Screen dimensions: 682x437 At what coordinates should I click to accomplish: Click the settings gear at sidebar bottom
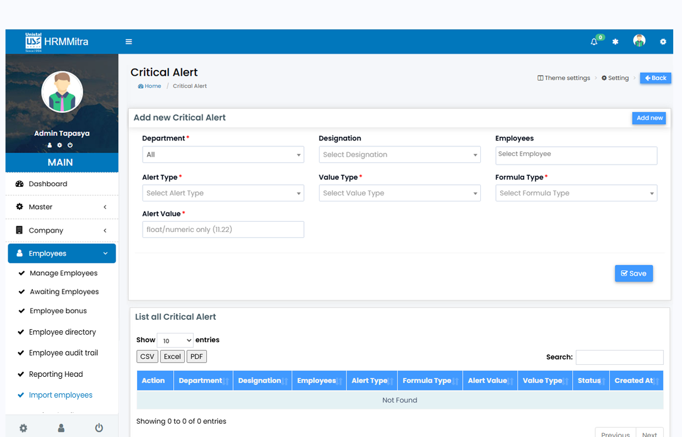(x=23, y=428)
